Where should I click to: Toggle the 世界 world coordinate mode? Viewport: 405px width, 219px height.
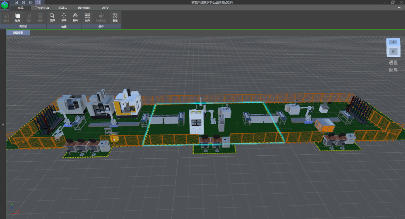(393, 70)
